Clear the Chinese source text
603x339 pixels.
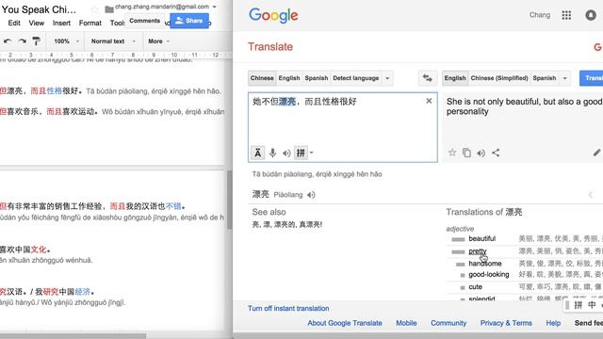click(x=429, y=101)
